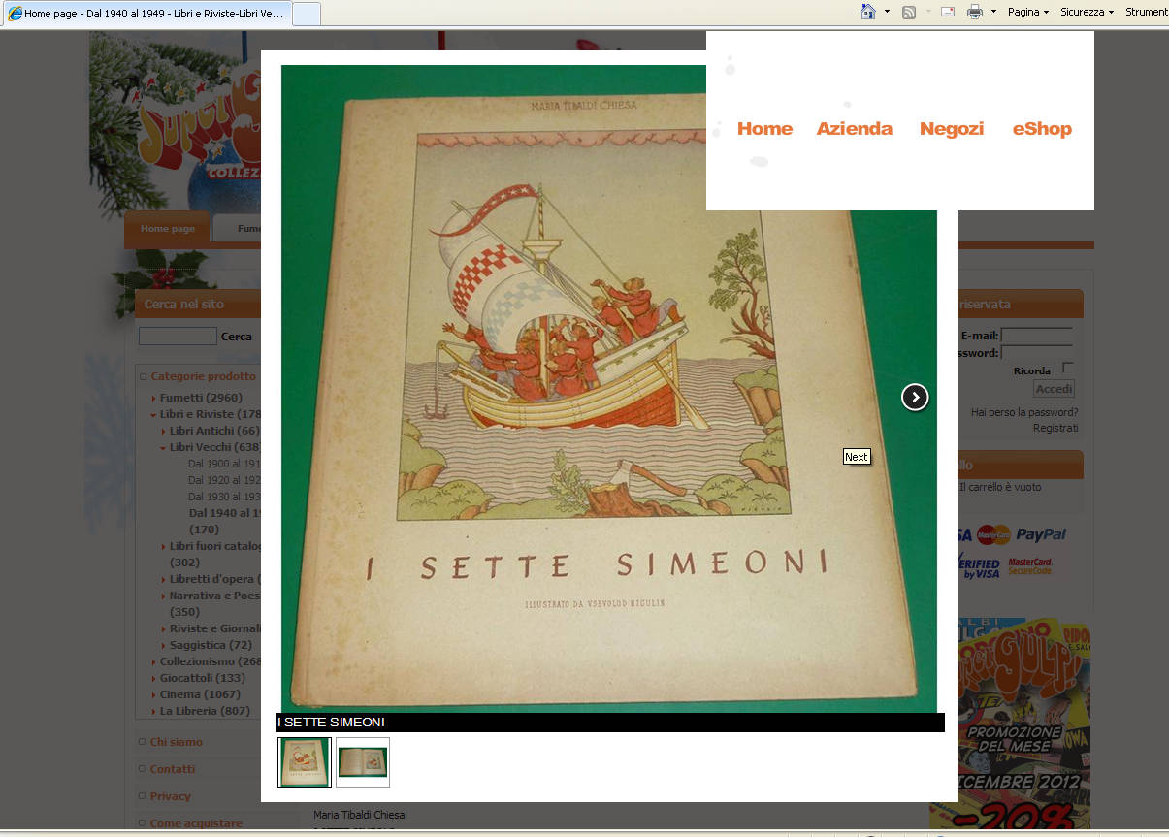
Task: Click the PayPal payment logo
Action: pos(1041,534)
